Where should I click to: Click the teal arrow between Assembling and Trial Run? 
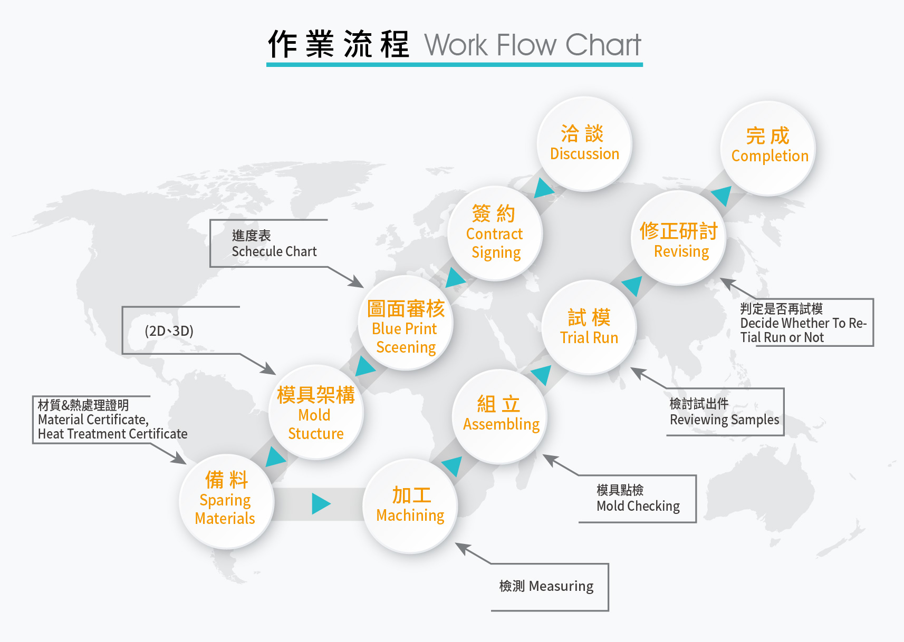point(542,375)
